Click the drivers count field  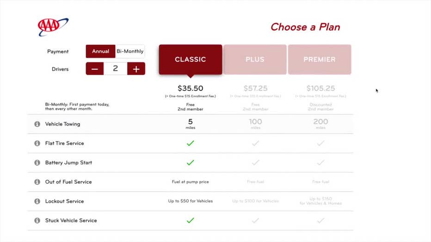click(x=116, y=69)
